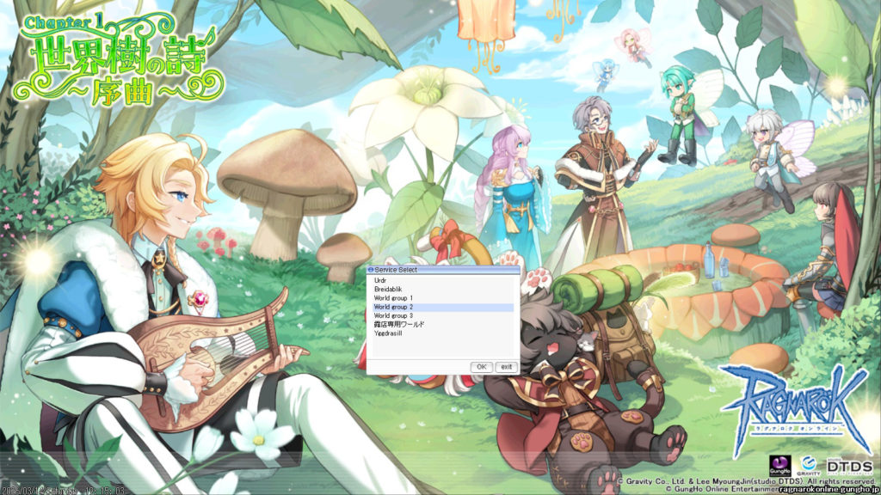
Task: Pick World group 3 from the list
Action: 393,315
